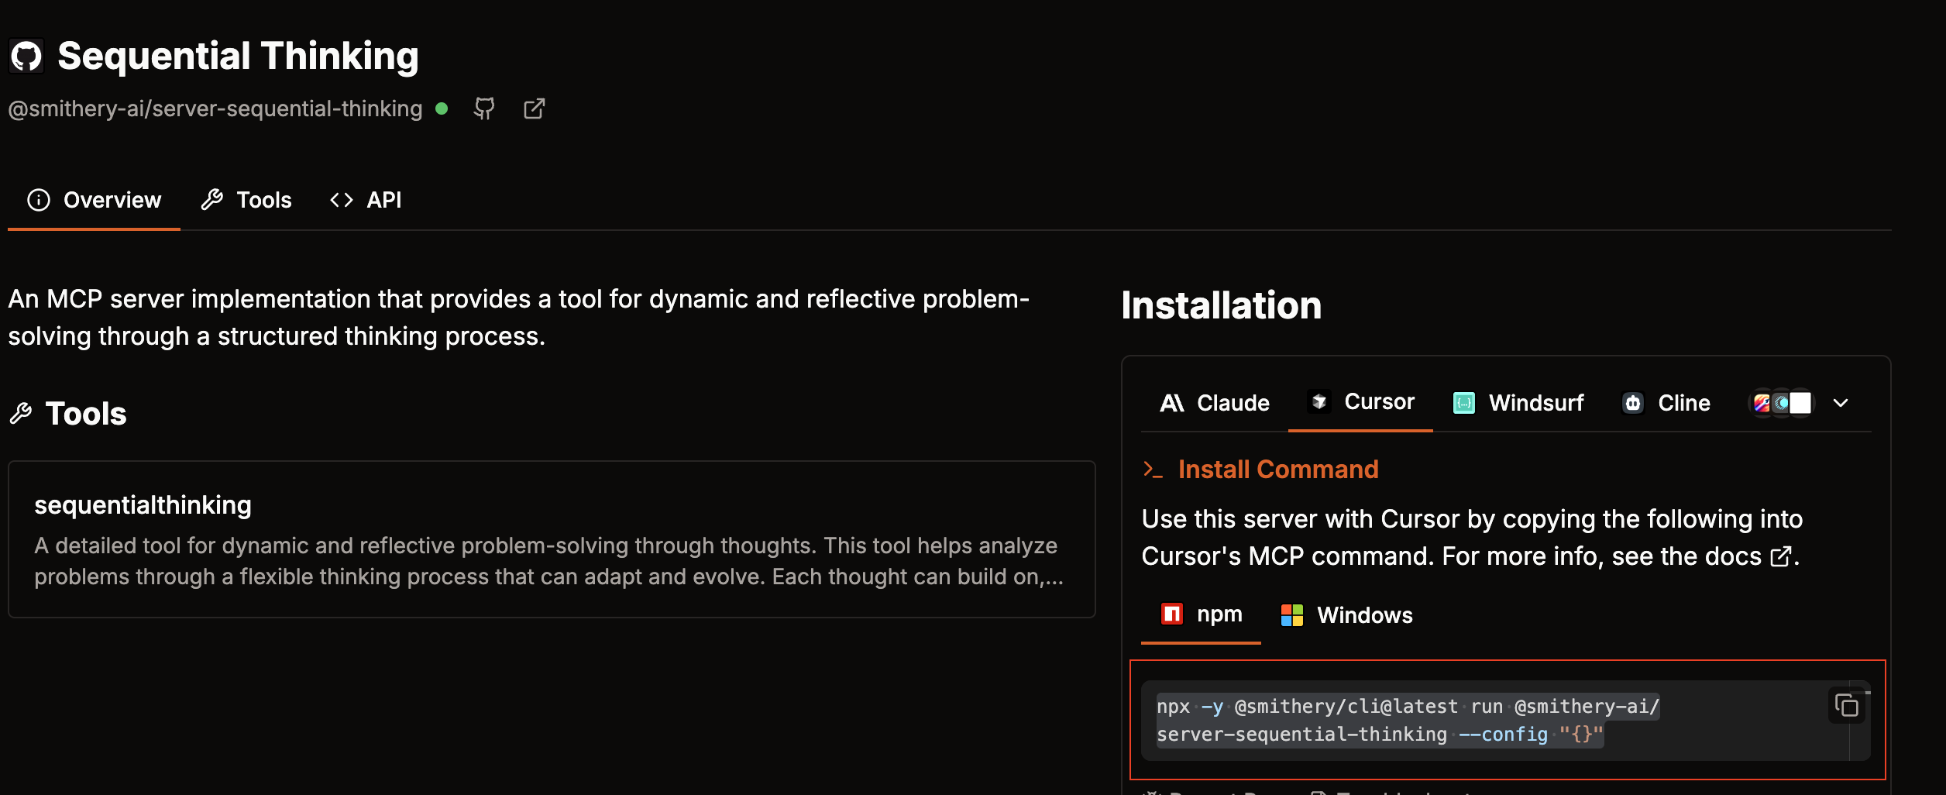Click the API code brackets icon
The width and height of the screenshot is (1946, 795).
click(x=342, y=200)
